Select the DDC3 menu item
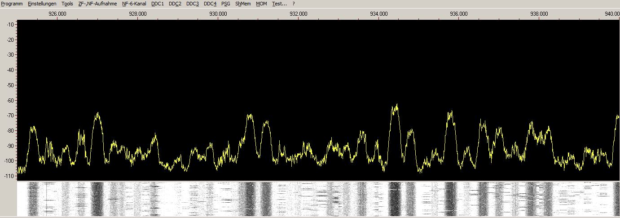The image size is (620, 218). pos(193,4)
